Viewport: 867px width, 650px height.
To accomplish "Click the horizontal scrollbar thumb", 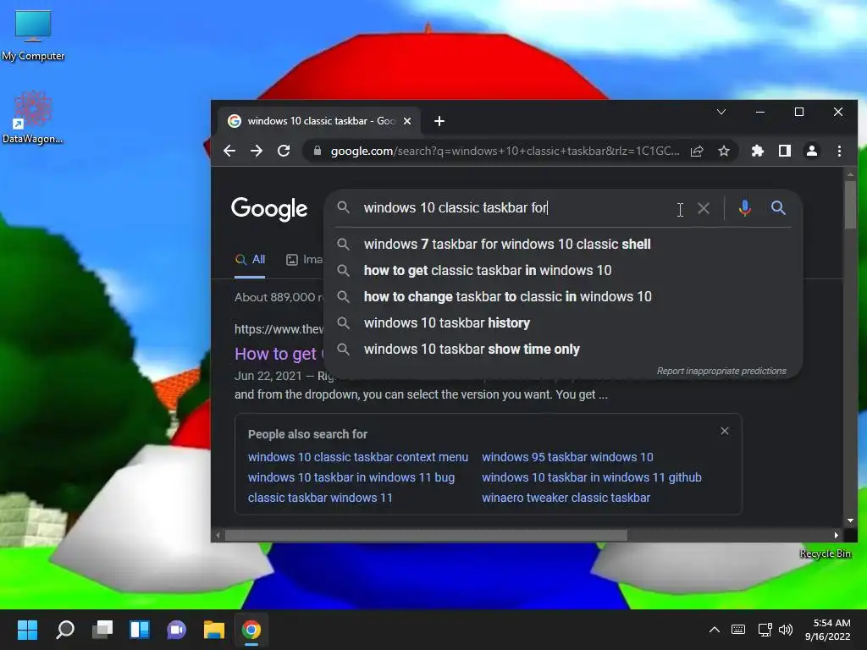I will (426, 535).
